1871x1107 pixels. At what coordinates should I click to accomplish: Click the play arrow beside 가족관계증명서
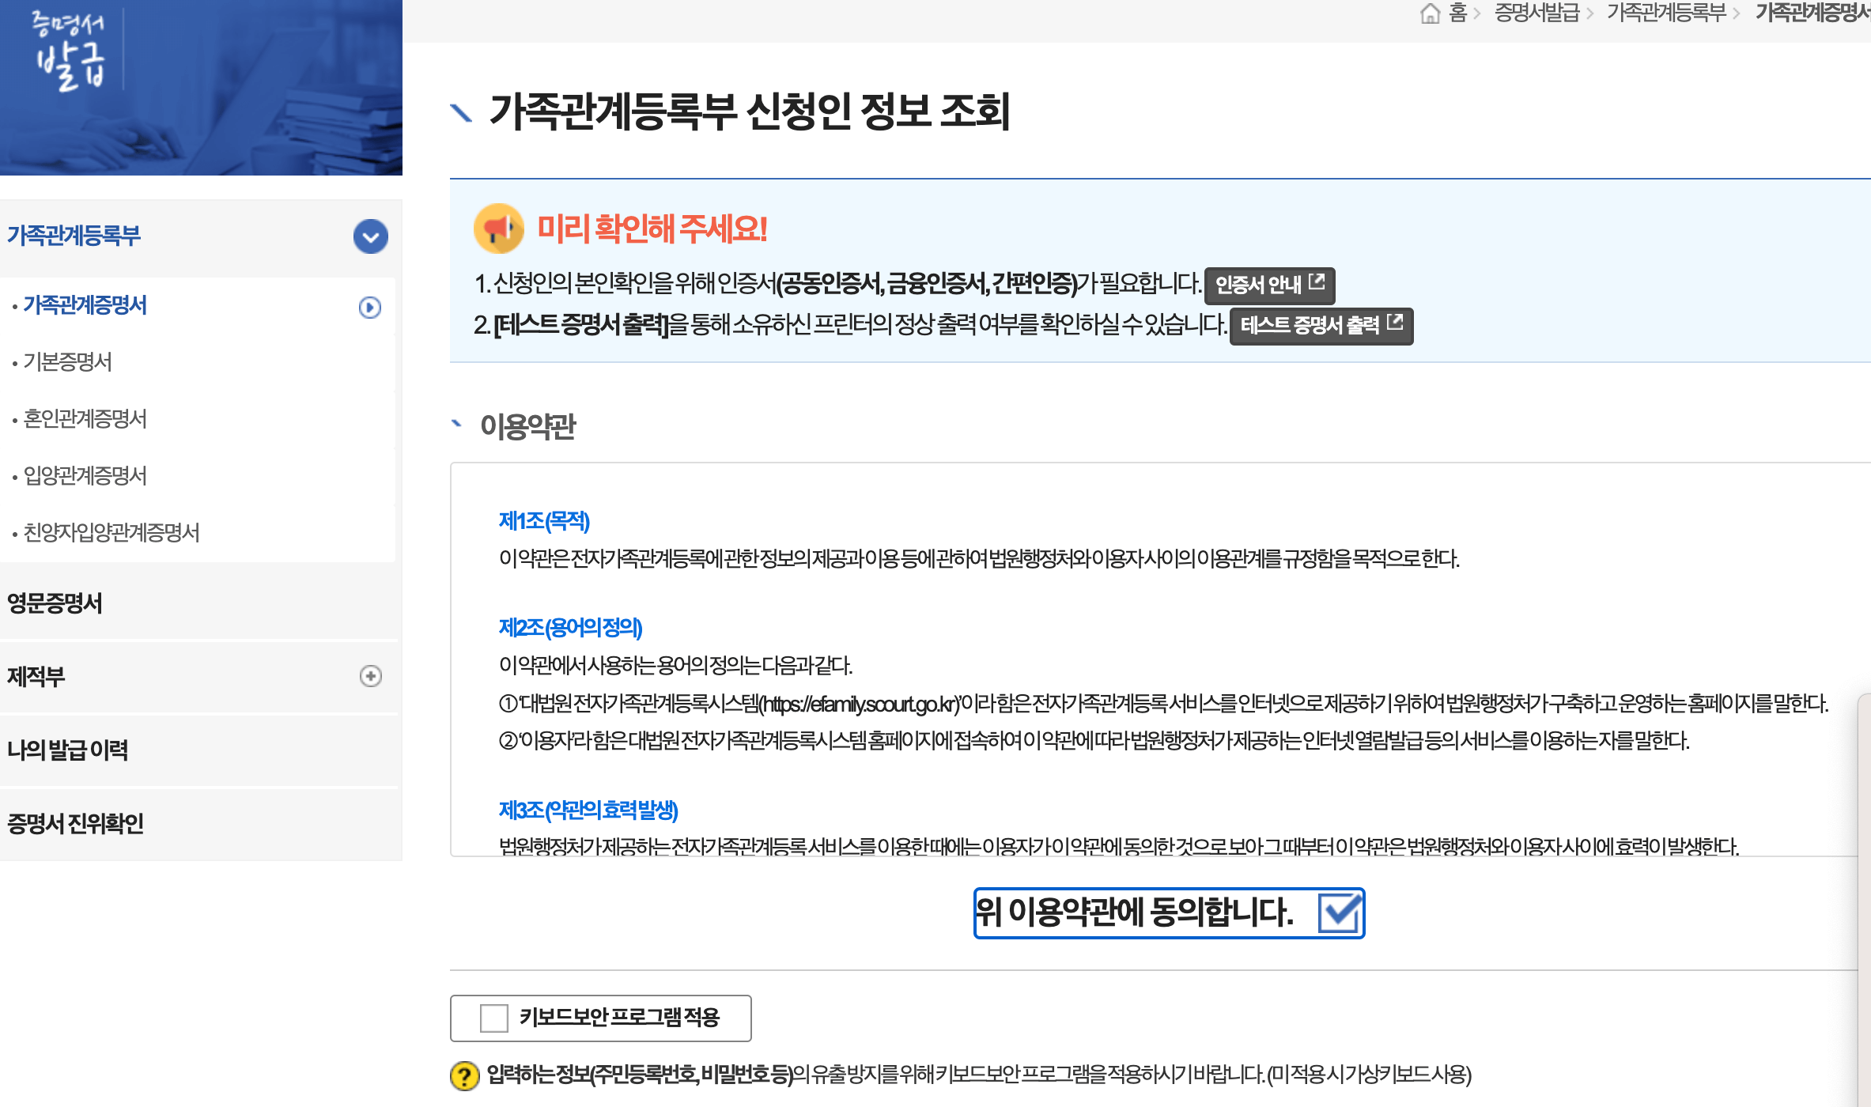[x=369, y=307]
